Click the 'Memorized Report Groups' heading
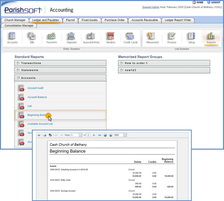Screen dimensions: 224x201 pos(140,57)
